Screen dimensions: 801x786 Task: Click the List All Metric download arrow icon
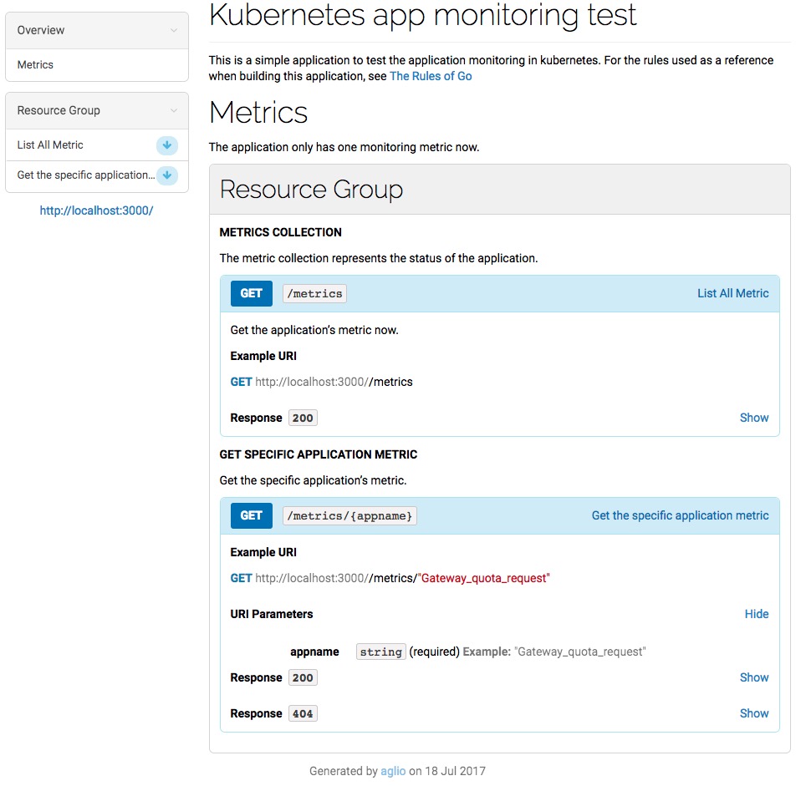[x=167, y=145]
